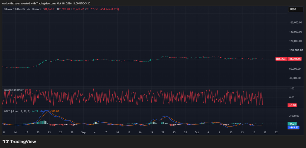
Task: Click the 81,705.56 last-price tag
Action: [x=295, y=59]
